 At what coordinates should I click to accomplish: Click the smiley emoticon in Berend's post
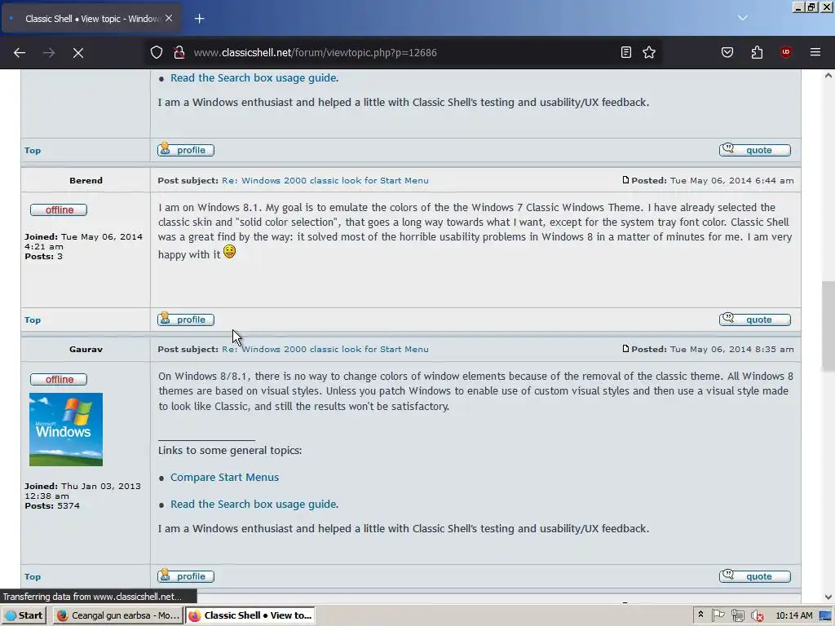pos(229,251)
